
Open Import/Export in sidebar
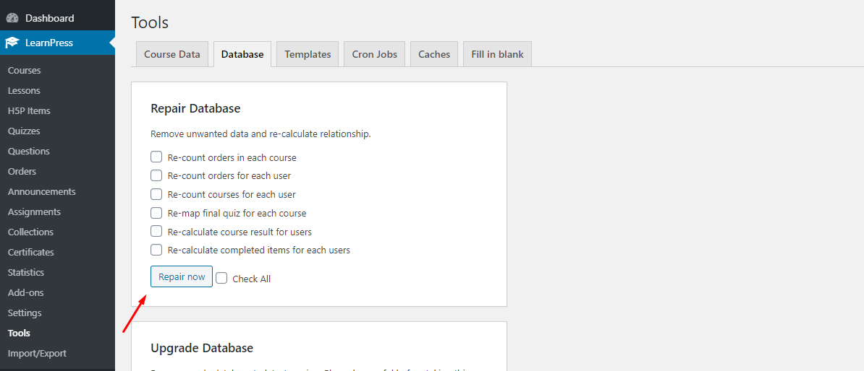click(x=37, y=353)
